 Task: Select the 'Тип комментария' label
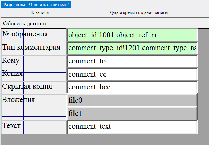click(31, 47)
